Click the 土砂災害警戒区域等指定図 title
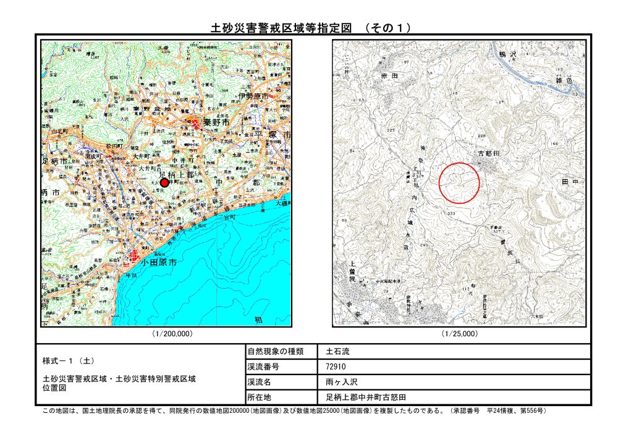This screenshot has width=618, height=437. (280, 27)
